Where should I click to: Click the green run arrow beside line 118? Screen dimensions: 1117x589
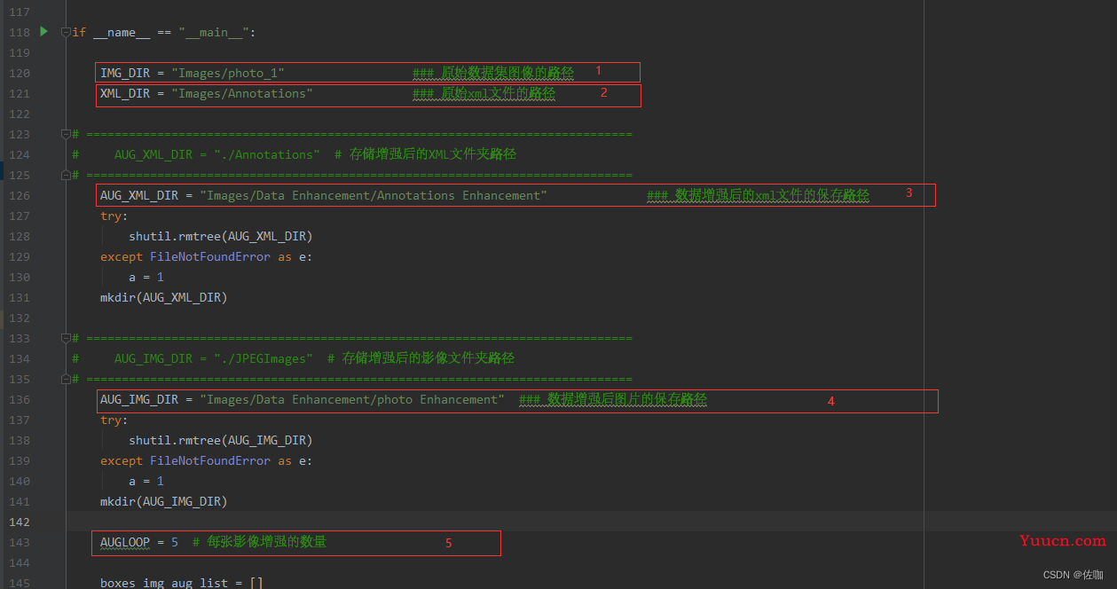pos(44,32)
